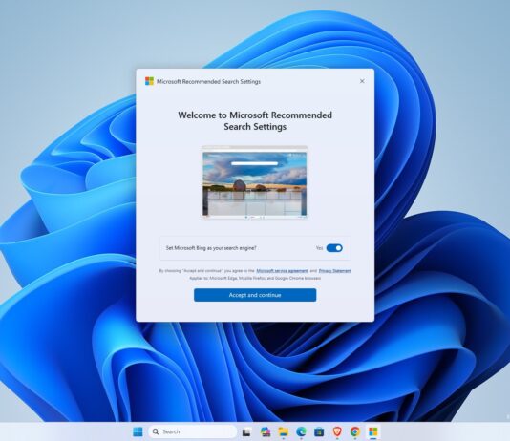Click the 'Set Microsoft Bing as your search engine?' text
Image resolution: width=510 pixels, height=441 pixels.
(211, 248)
